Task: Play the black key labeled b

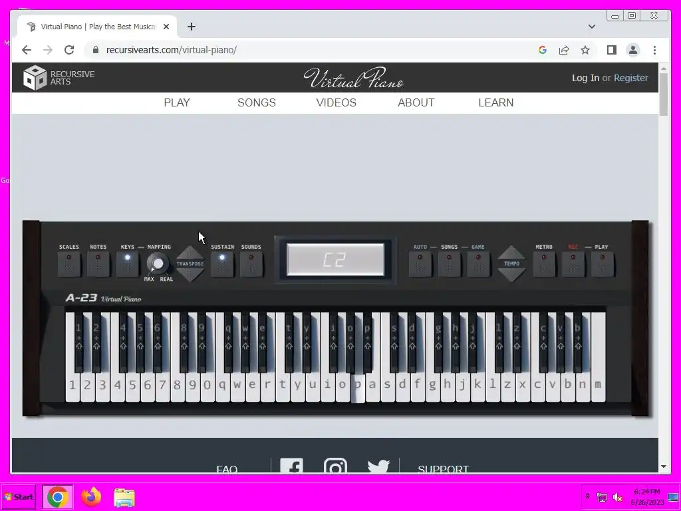Action: (x=578, y=341)
